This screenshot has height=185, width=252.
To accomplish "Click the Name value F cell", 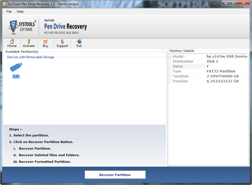I will [227, 66].
